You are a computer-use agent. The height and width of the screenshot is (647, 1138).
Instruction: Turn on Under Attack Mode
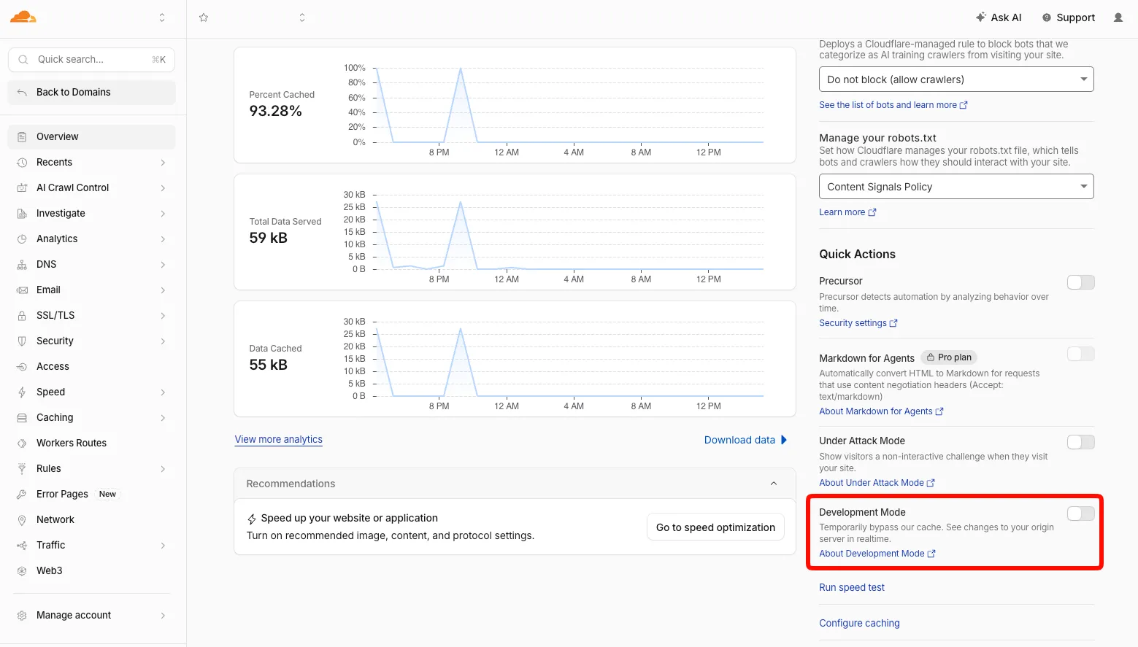pyautogui.click(x=1080, y=442)
